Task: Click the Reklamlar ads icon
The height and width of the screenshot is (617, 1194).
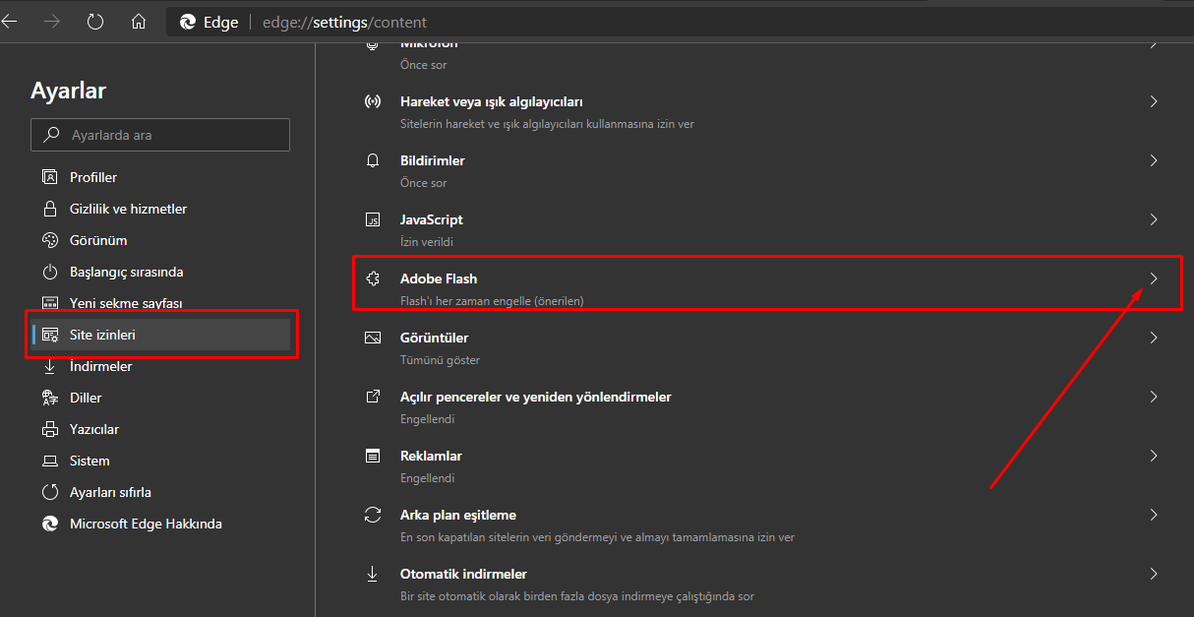Action: pyautogui.click(x=373, y=456)
